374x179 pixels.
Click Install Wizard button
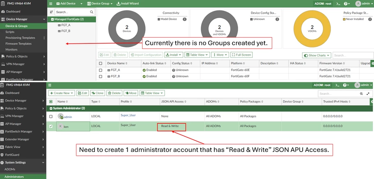tap(127, 4)
